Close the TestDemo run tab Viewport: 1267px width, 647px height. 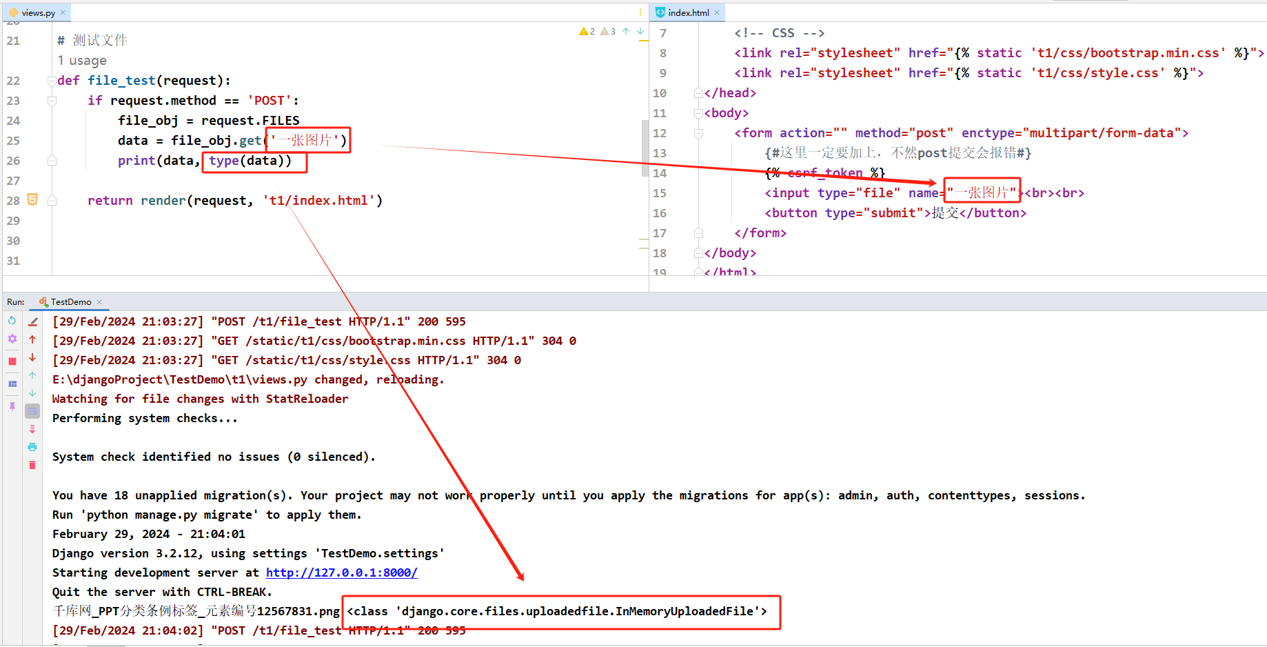[x=99, y=302]
